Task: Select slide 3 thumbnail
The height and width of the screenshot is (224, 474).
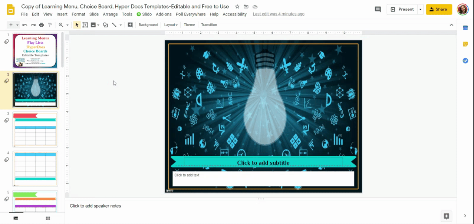Action: tap(35, 129)
